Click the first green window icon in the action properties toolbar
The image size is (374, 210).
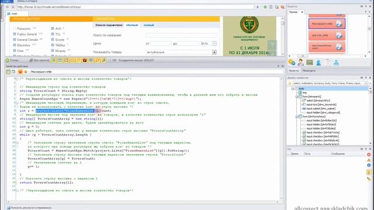[x=8, y=72]
